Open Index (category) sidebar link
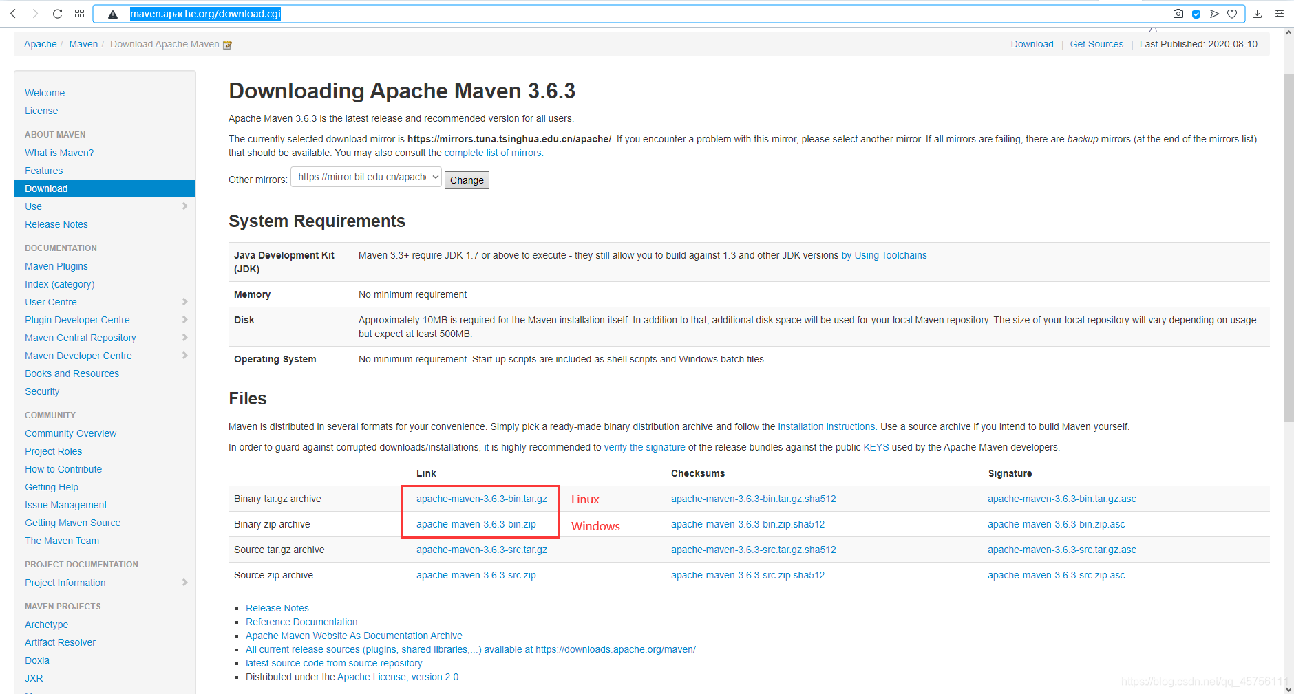Image resolution: width=1294 pixels, height=694 pixels. click(x=60, y=284)
